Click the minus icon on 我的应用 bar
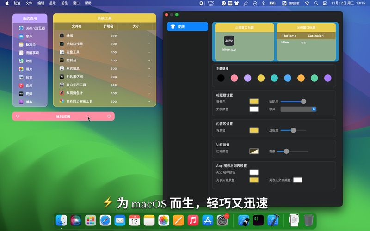The width and height of the screenshot is (370, 231). (18, 116)
